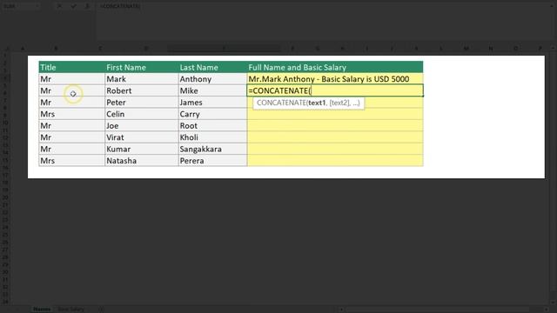Open the Insert Function fx button
This screenshot has width=557, height=313.
87,6
